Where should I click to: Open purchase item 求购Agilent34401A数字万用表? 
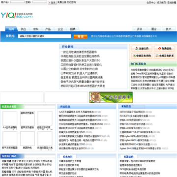(134, 140)
